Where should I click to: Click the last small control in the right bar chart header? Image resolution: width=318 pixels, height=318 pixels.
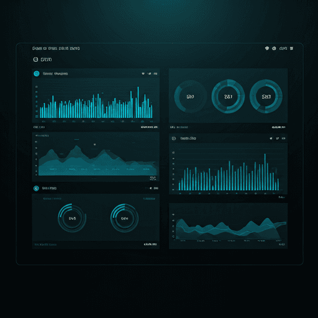(284, 139)
